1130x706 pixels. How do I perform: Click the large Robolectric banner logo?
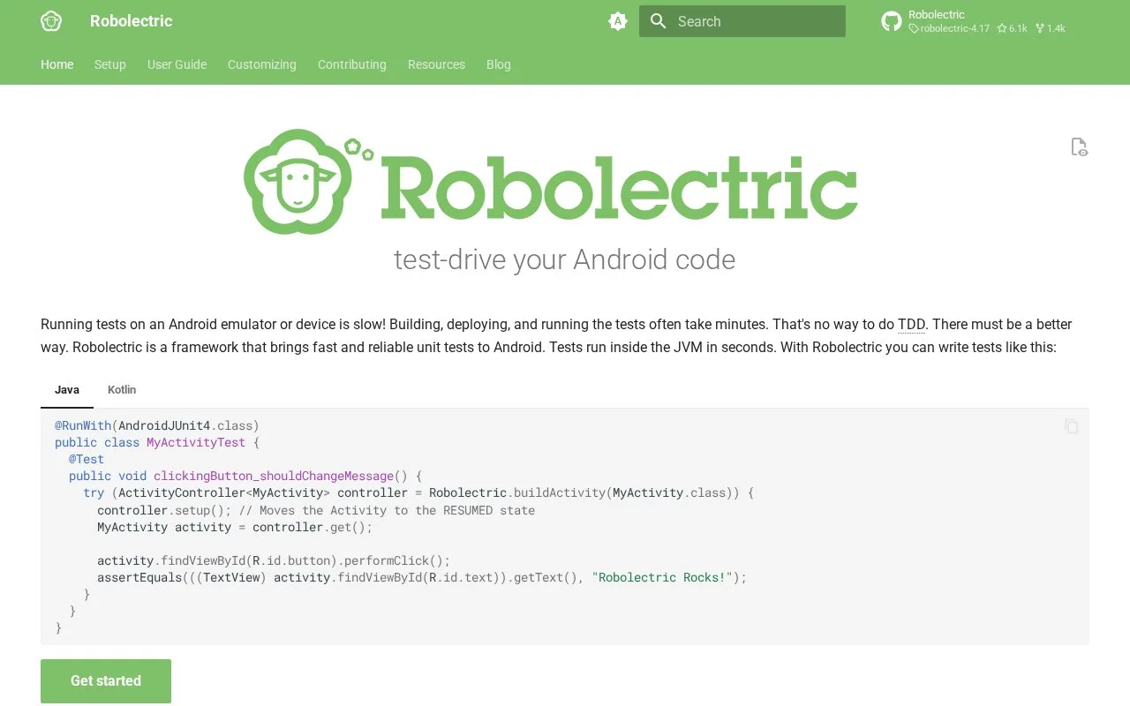(551, 182)
